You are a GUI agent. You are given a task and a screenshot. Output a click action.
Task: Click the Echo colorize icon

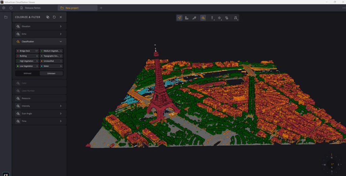click(x=18, y=34)
